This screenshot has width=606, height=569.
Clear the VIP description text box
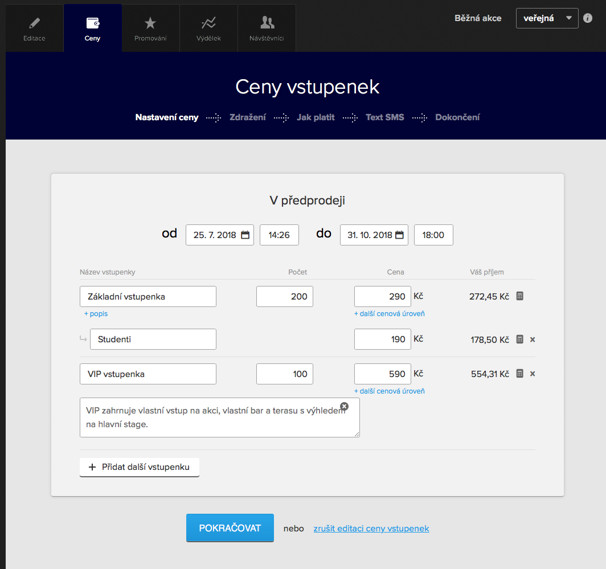pos(344,406)
